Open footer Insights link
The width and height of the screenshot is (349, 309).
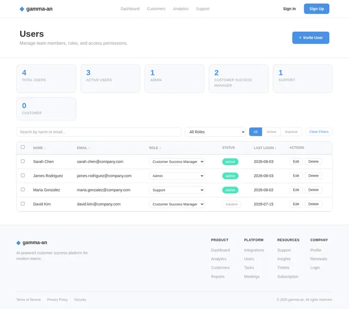pyautogui.click(x=284, y=259)
